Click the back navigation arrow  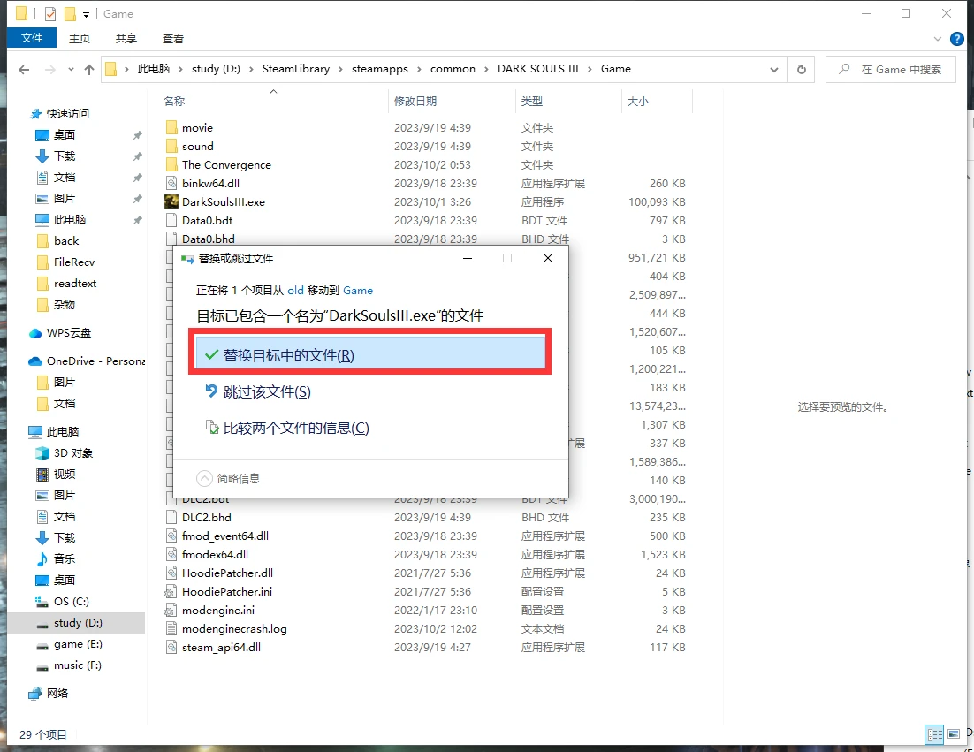tap(24, 70)
